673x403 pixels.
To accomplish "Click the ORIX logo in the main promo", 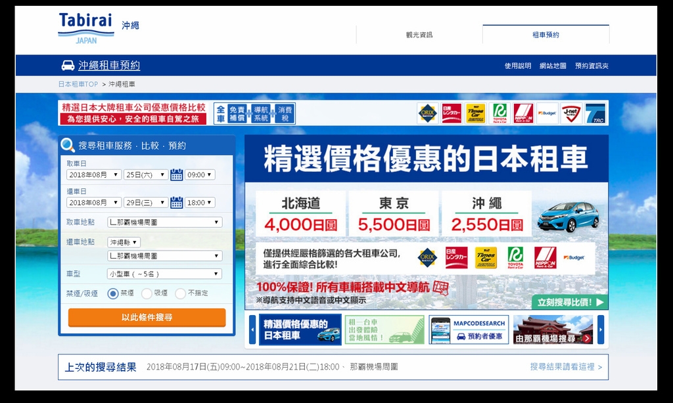I will tap(427, 258).
